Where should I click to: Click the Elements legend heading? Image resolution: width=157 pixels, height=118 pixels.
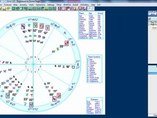point(94,99)
